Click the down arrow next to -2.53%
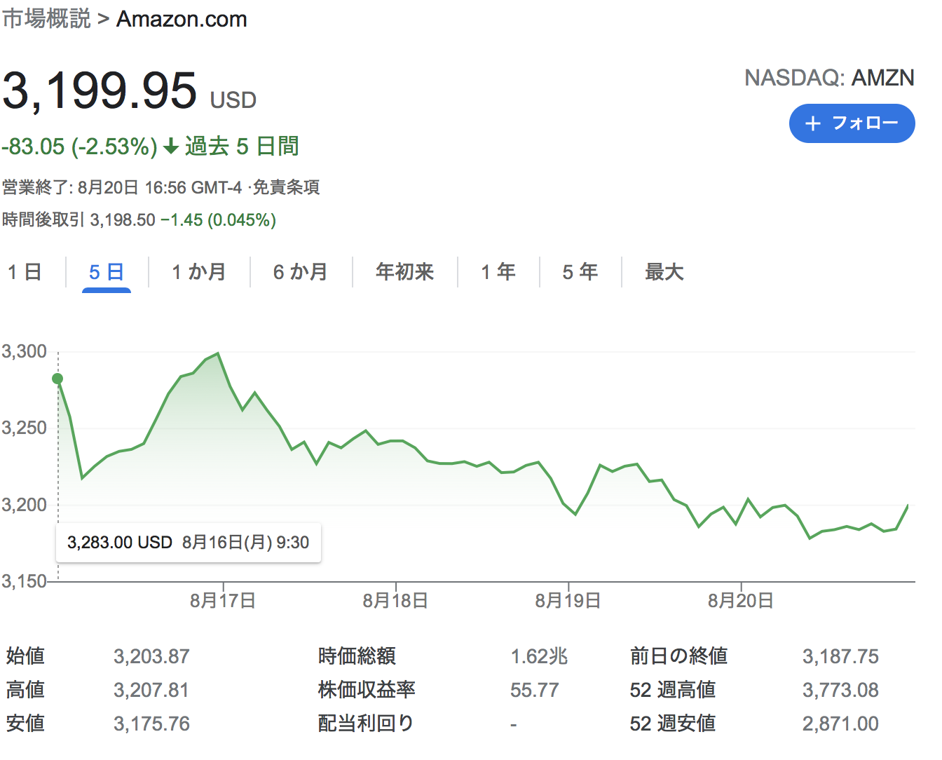This screenshot has width=942, height=760. tap(171, 147)
